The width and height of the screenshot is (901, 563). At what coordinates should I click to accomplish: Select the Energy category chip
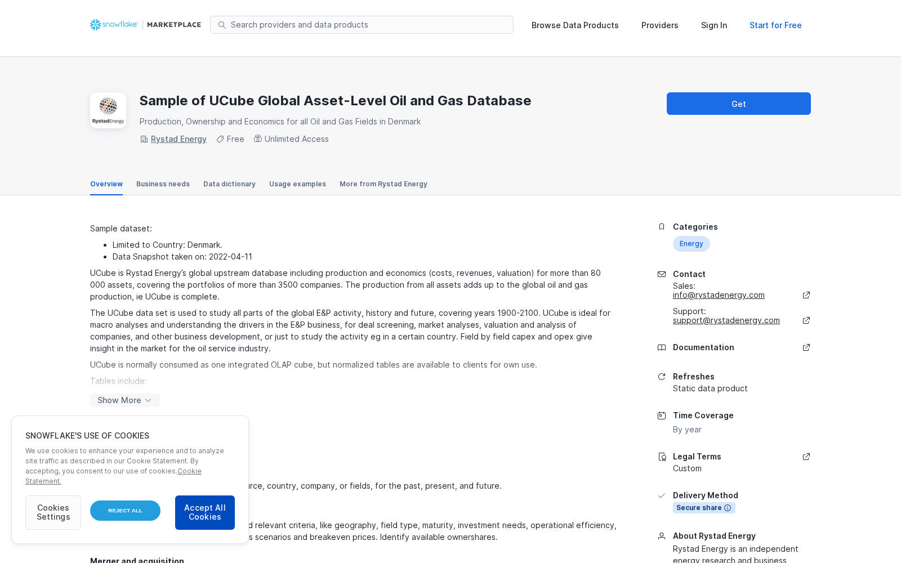point(692,244)
